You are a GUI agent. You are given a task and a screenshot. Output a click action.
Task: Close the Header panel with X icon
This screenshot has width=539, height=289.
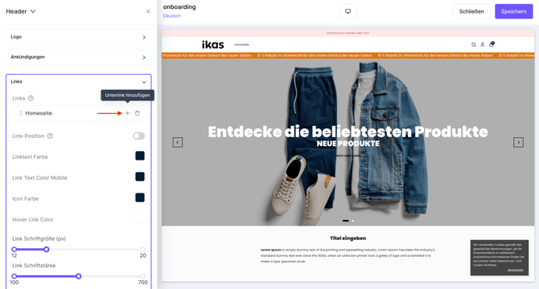[x=148, y=11]
